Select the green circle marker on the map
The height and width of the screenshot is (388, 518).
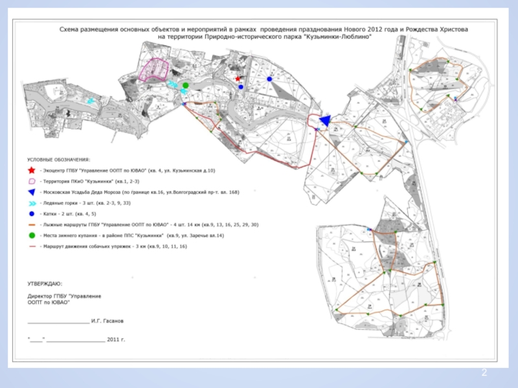click(x=185, y=85)
